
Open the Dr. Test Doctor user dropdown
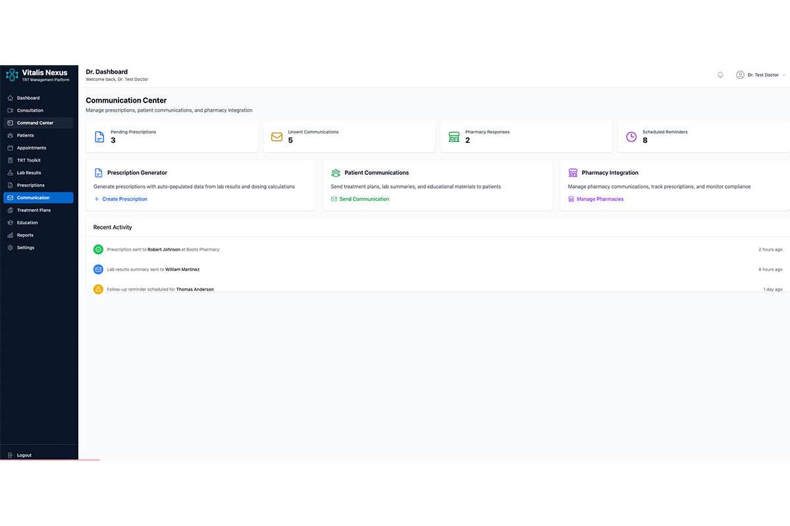tap(760, 75)
